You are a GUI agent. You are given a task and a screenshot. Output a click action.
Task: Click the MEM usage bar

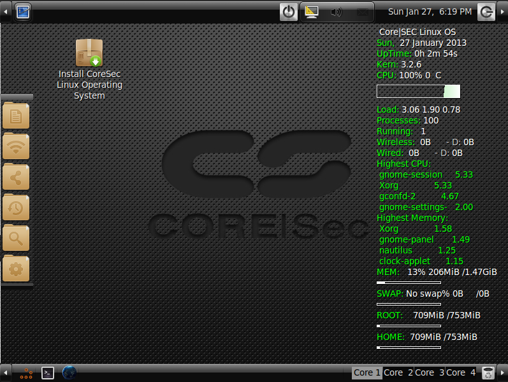coord(409,283)
